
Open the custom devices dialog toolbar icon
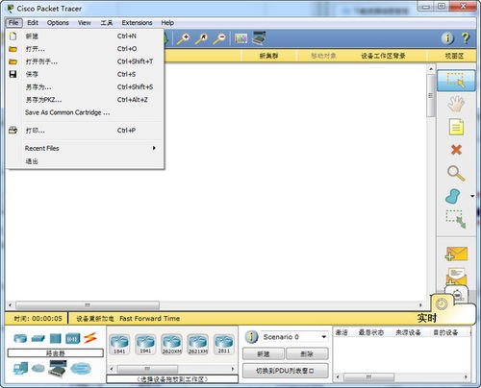[259, 38]
